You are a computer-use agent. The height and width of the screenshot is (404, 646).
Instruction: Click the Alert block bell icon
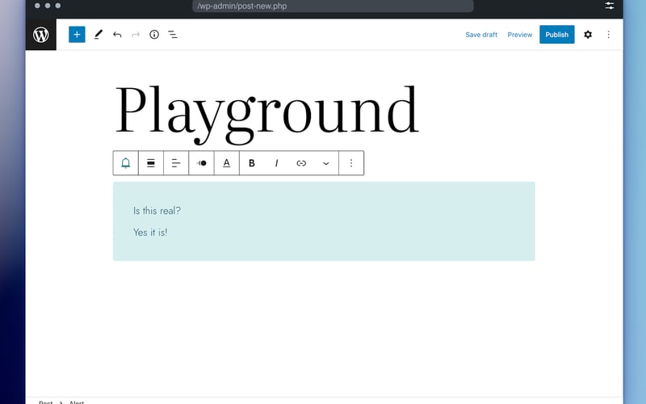pyautogui.click(x=126, y=163)
